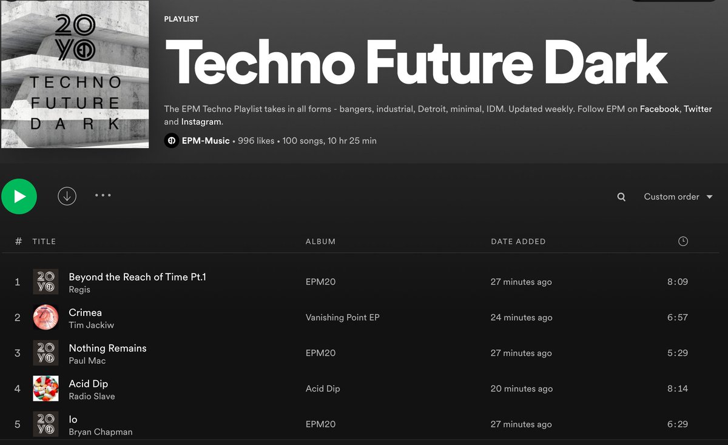The height and width of the screenshot is (445, 728).
Task: Select the track titled Crimea
Action: pyautogui.click(x=85, y=313)
